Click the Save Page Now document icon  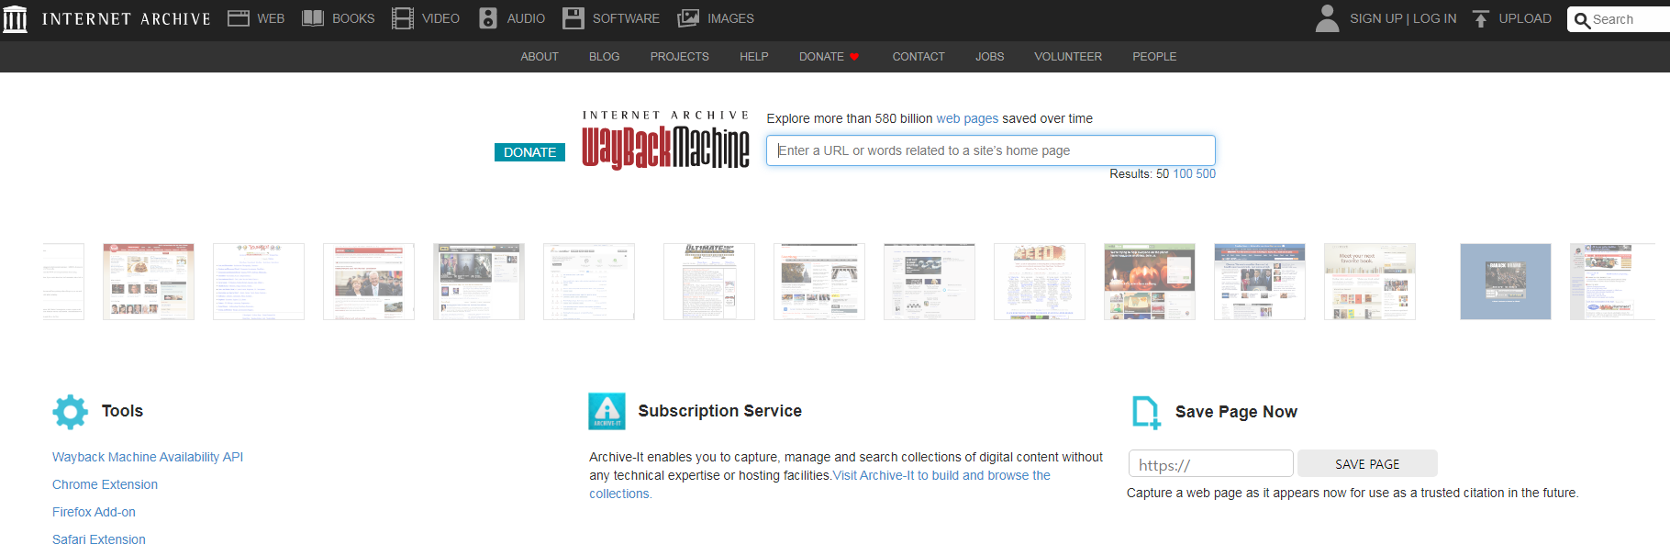pyautogui.click(x=1146, y=413)
